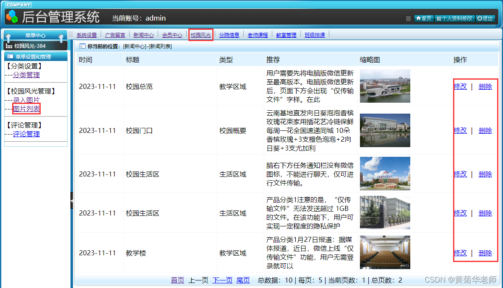Screen dimensions: 503x288
Task: Open the 老师课程 tab
Action: [x=258, y=35]
